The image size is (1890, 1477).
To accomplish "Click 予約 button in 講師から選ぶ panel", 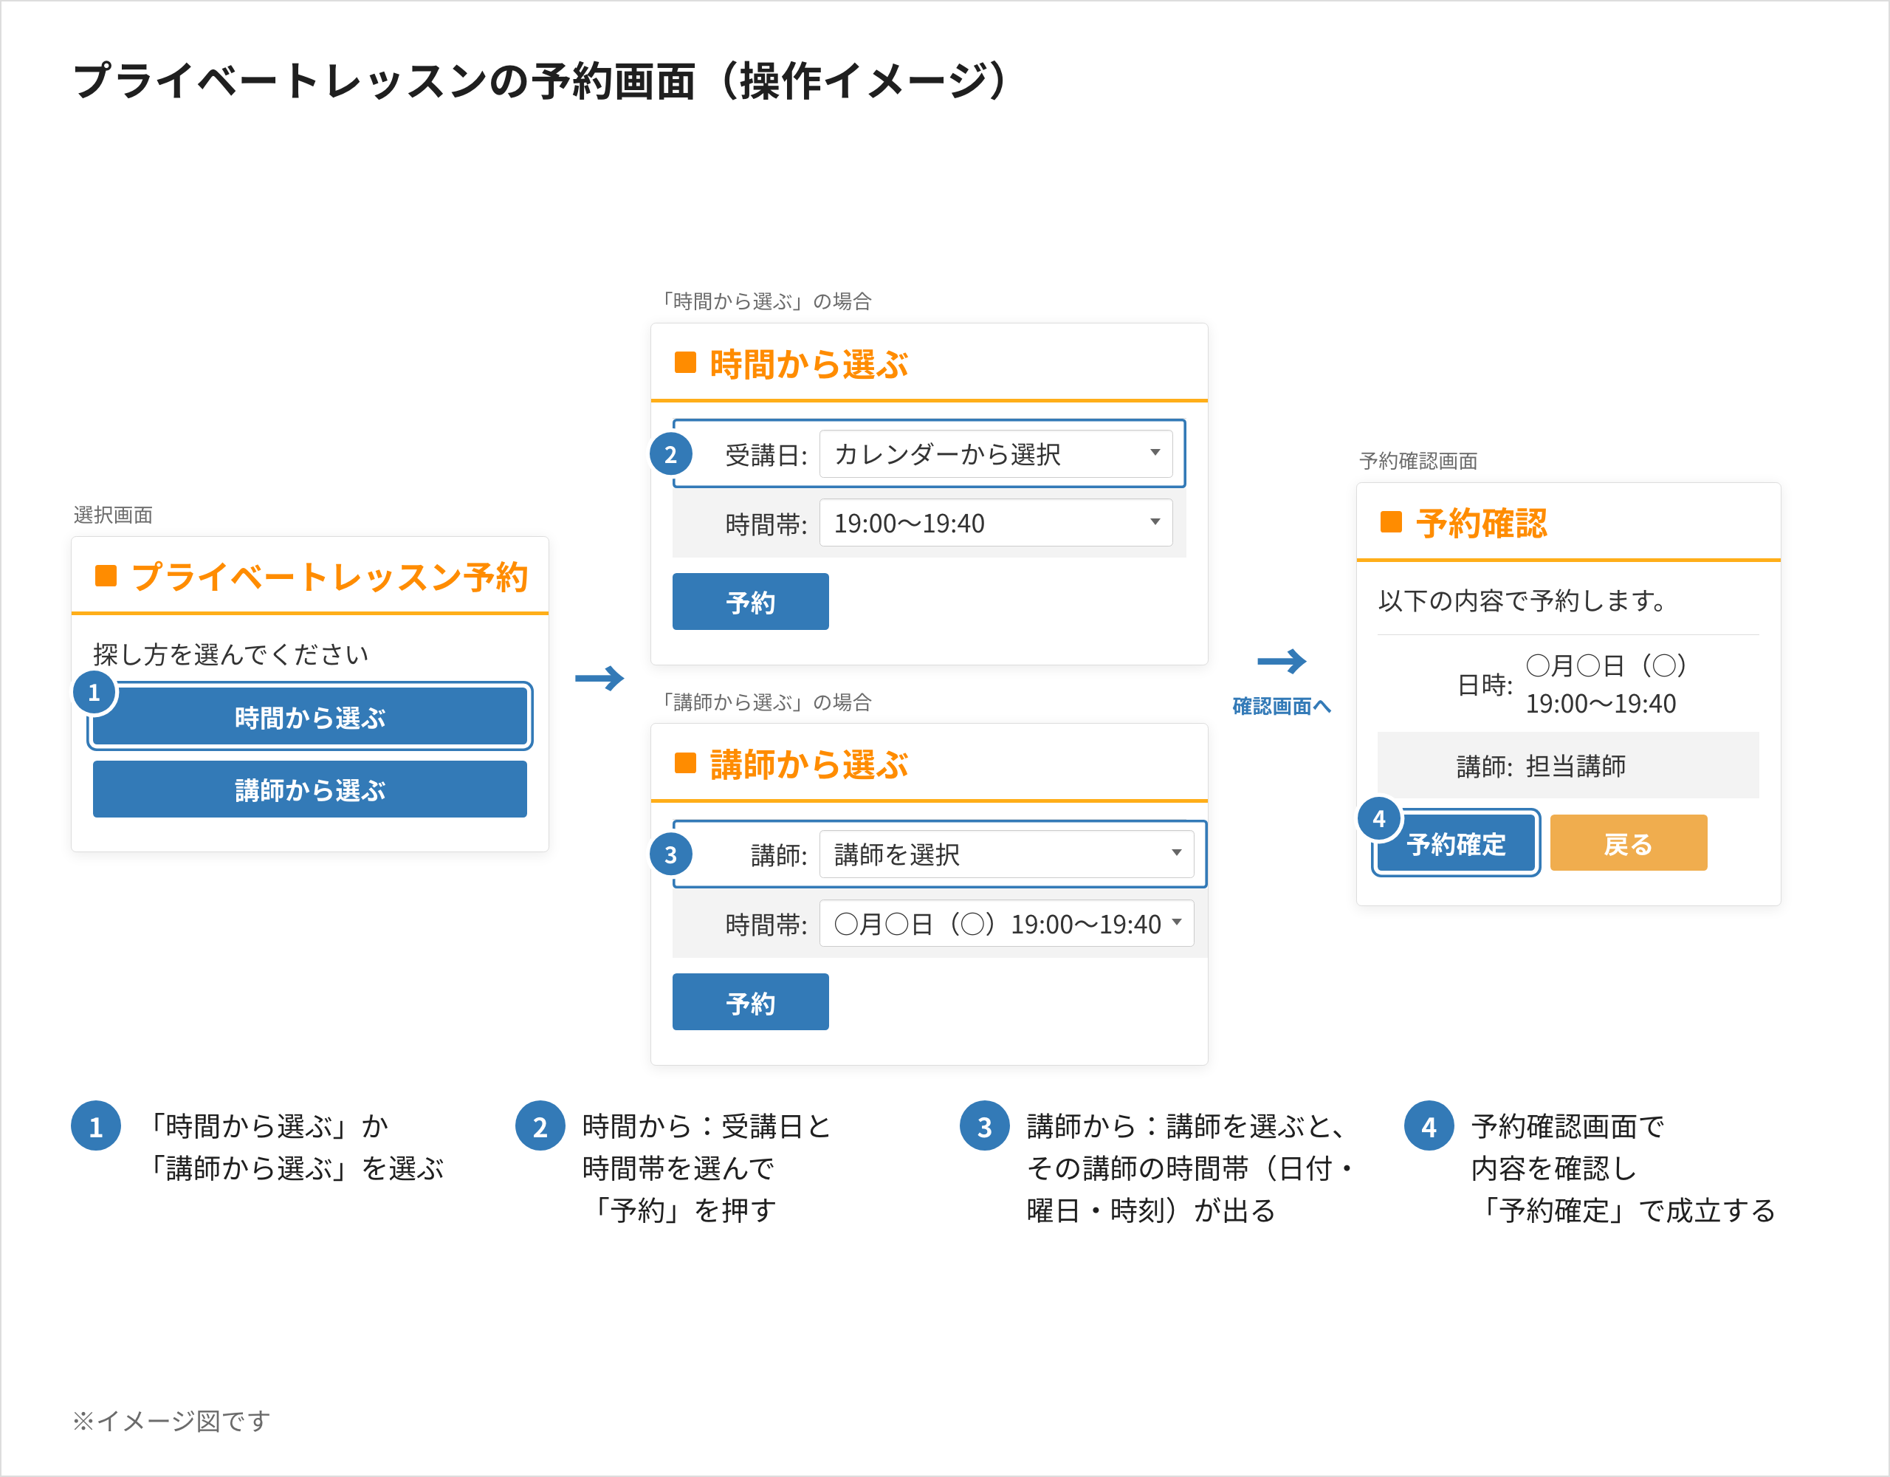I will click(750, 1001).
